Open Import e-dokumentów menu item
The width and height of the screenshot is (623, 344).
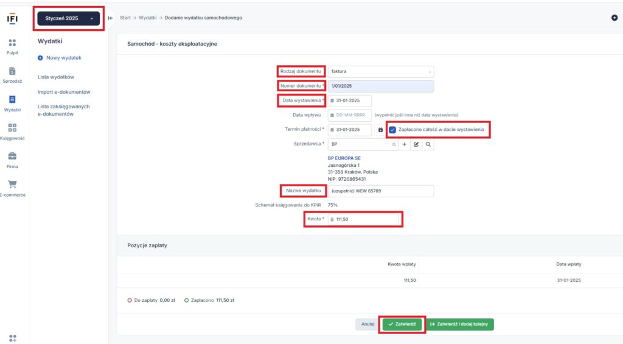click(64, 92)
